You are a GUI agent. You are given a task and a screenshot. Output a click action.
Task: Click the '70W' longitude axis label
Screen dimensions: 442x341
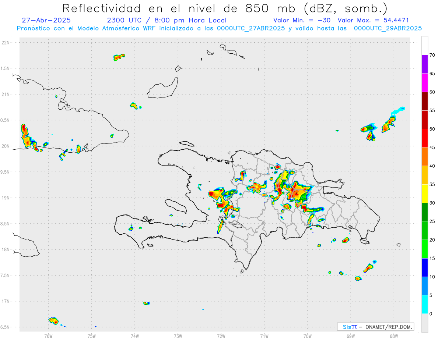(308, 336)
